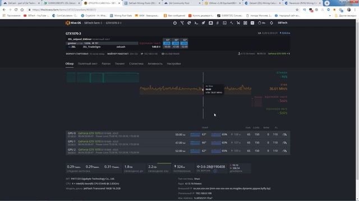This screenshot has height=201, width=359.
Task: Open the Mining Pool Stats bookmark
Action: pos(121,16)
